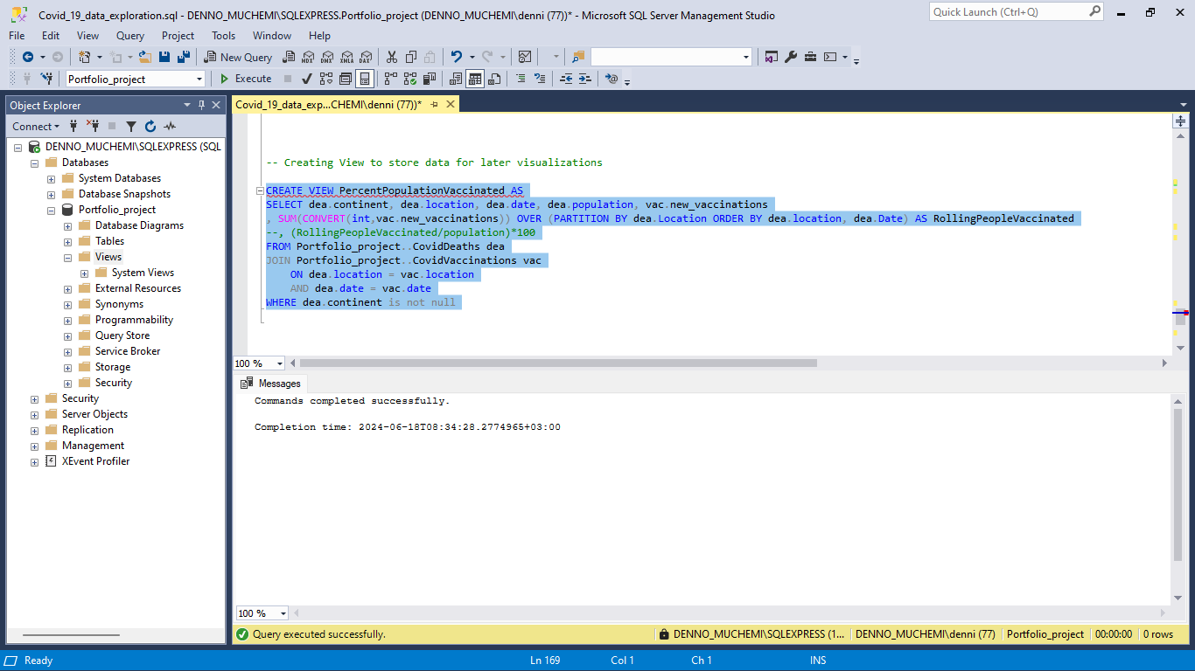Click Execute to run the query
The width and height of the screenshot is (1195, 671).
tap(246, 79)
